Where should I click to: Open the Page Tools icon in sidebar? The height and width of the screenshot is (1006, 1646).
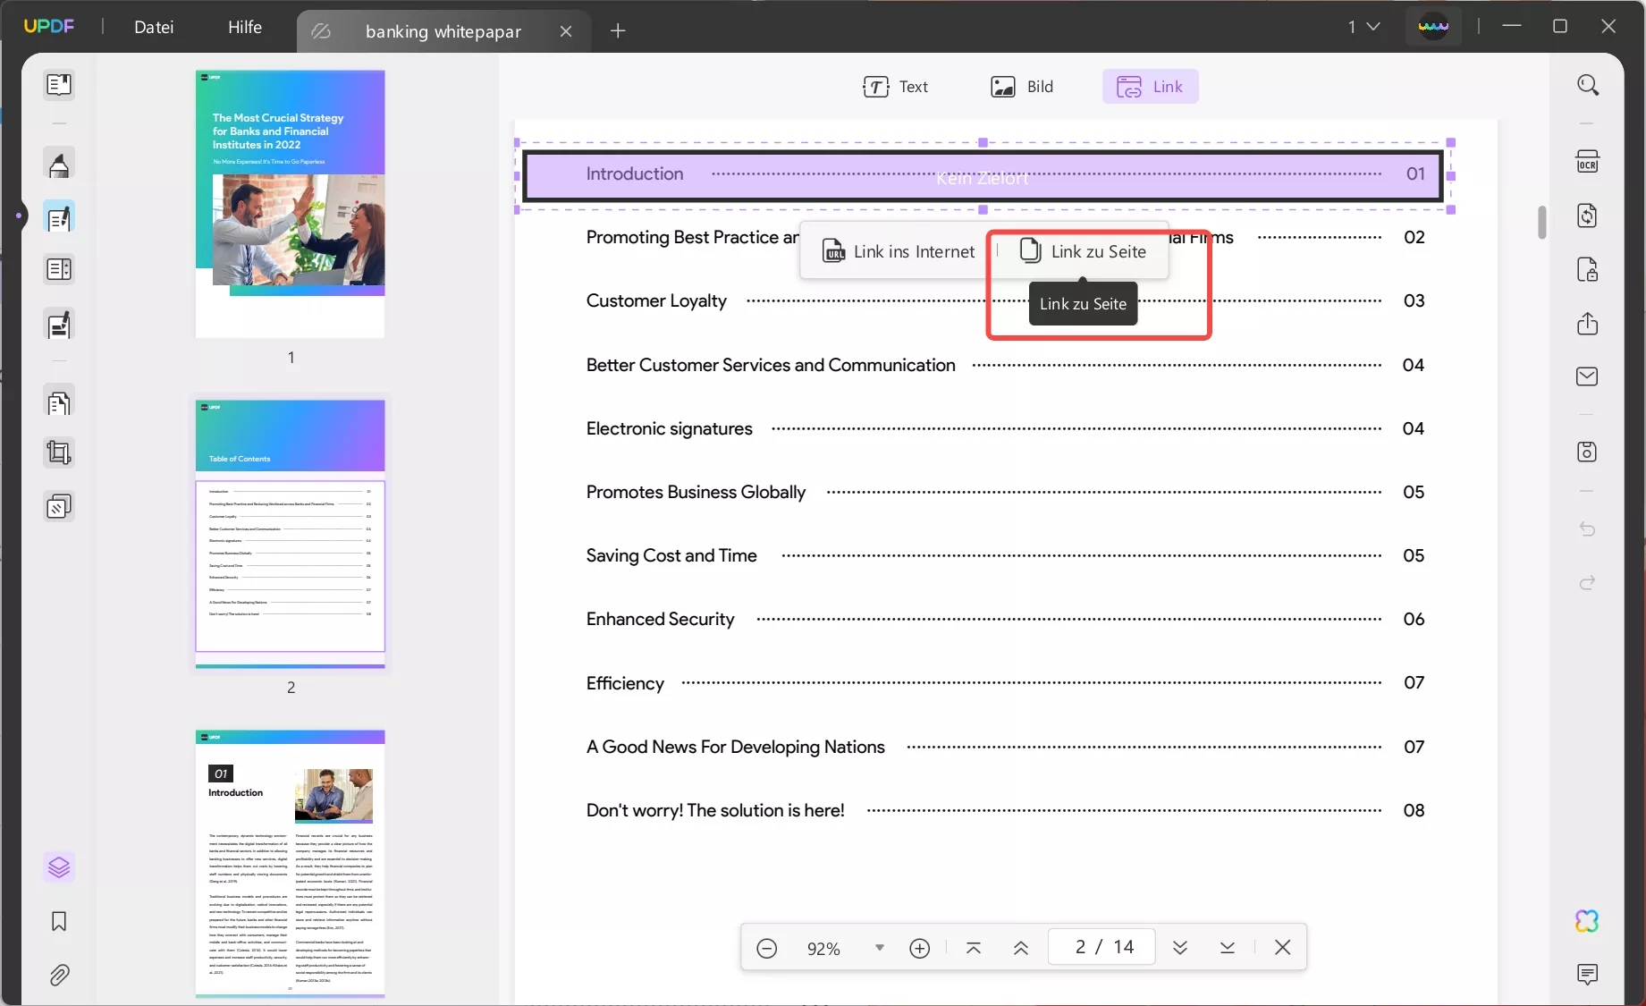59,270
